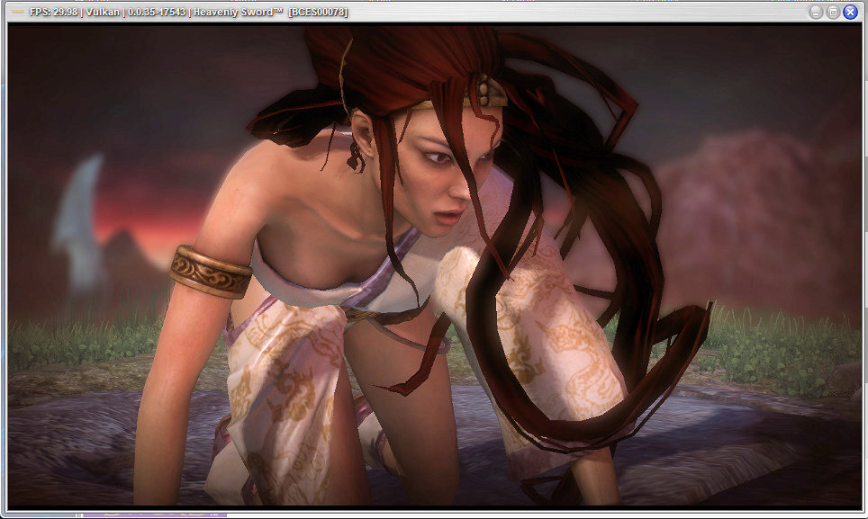
Task: Click the long red hair strand curl
Action: [x=666, y=378]
